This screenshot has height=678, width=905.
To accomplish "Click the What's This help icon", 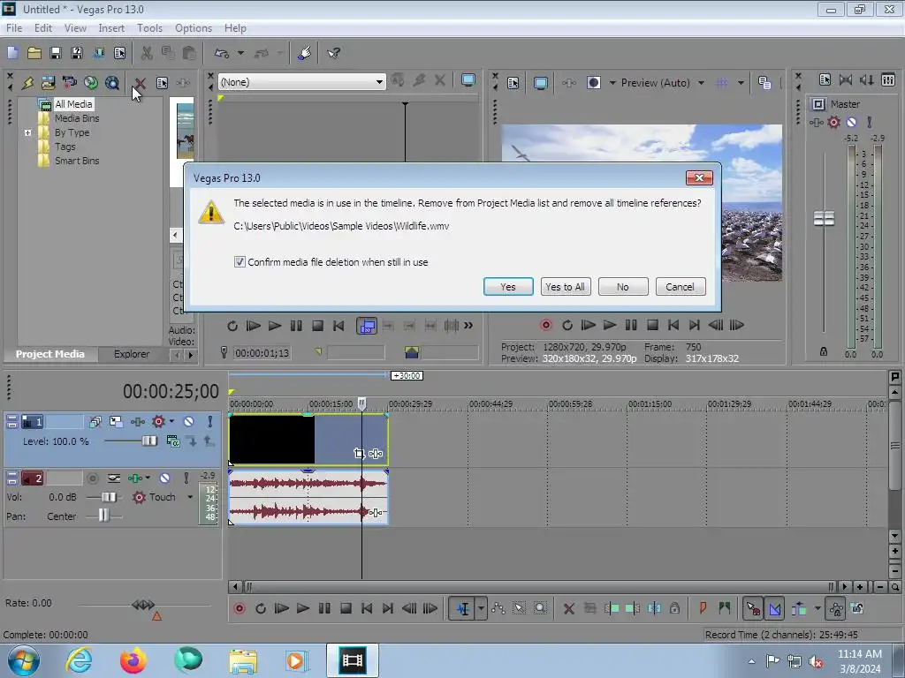I will (x=333, y=53).
